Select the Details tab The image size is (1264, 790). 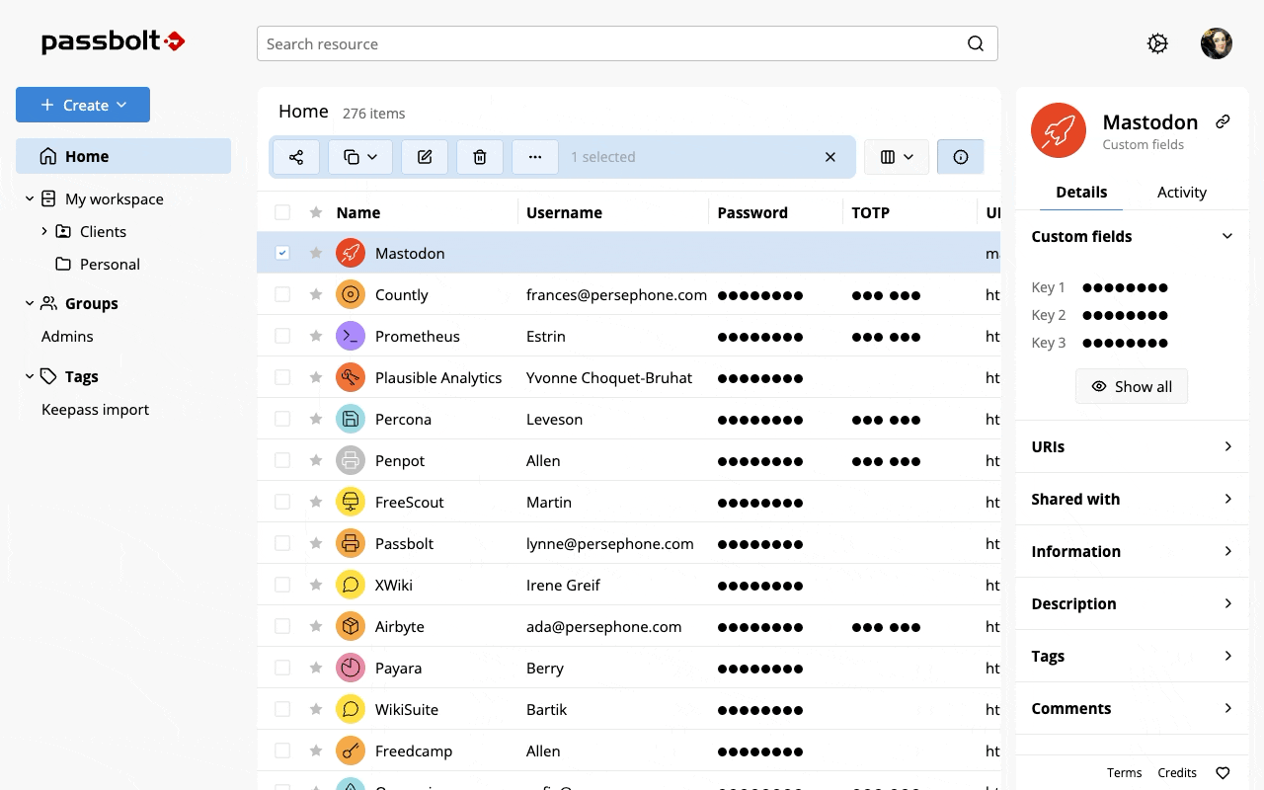(x=1081, y=192)
